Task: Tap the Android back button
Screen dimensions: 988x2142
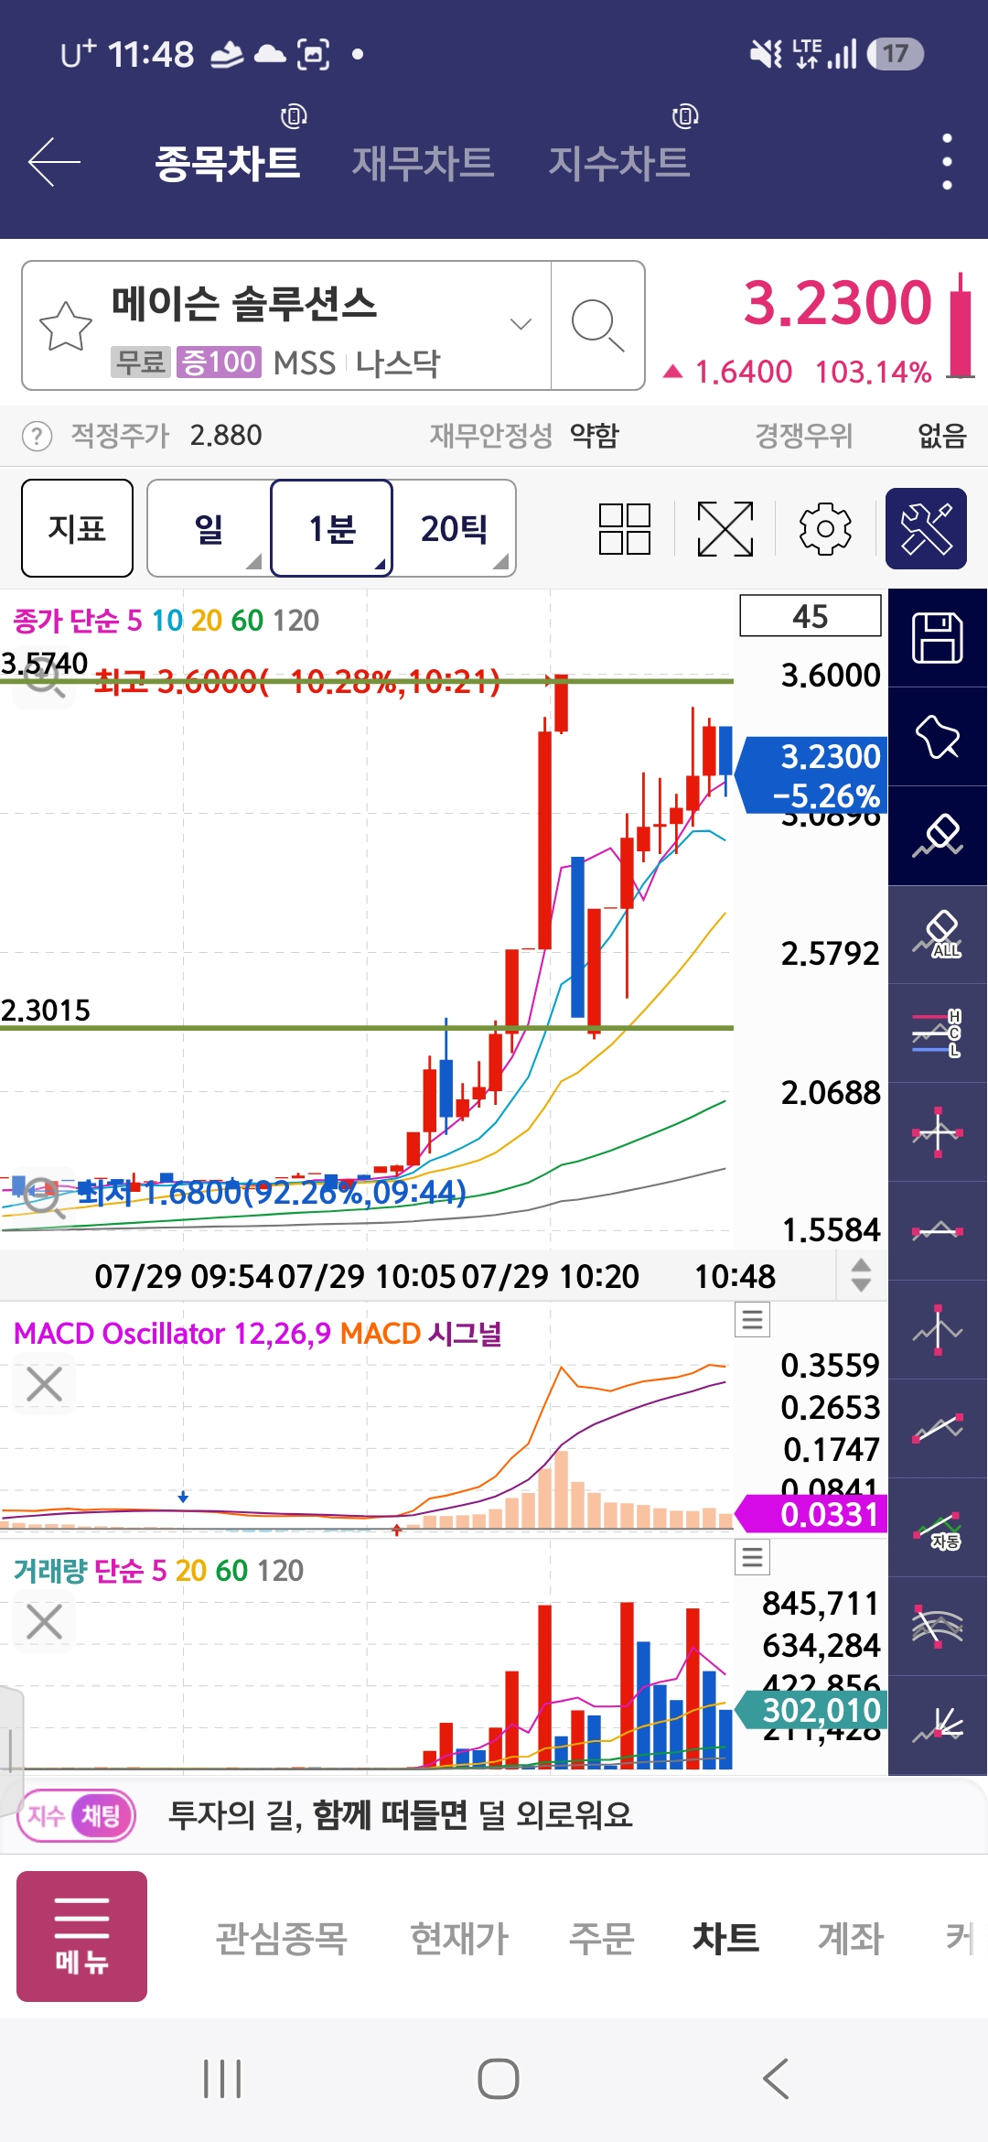Action: (x=776, y=2079)
